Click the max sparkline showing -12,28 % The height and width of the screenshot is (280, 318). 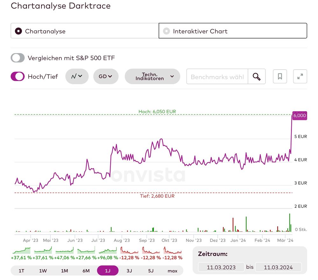[x=172, y=251]
